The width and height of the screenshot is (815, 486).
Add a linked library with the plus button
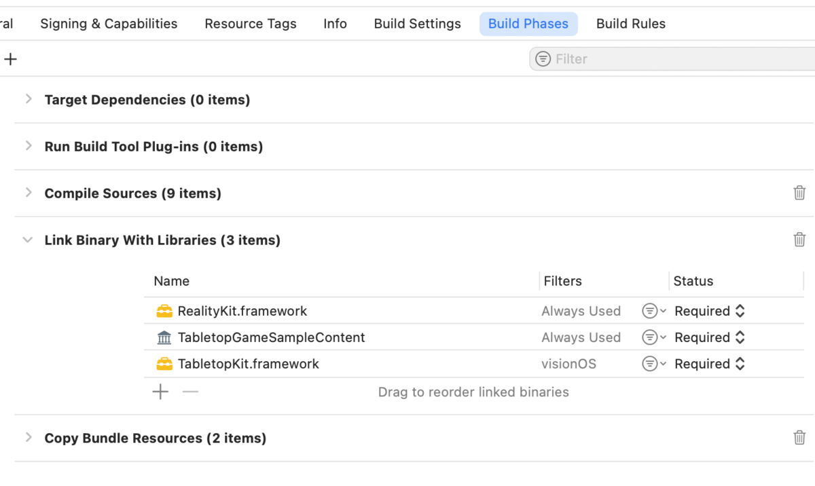coord(160,392)
